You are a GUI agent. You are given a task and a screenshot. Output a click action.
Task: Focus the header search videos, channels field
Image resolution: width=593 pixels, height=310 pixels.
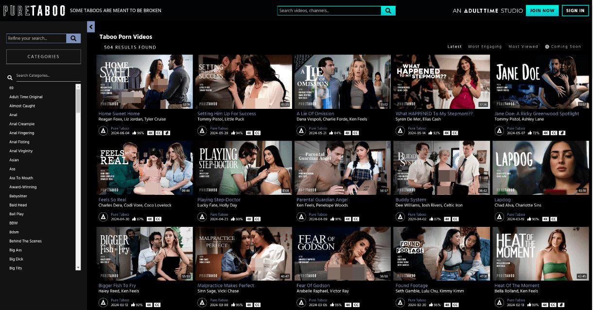[x=329, y=10]
